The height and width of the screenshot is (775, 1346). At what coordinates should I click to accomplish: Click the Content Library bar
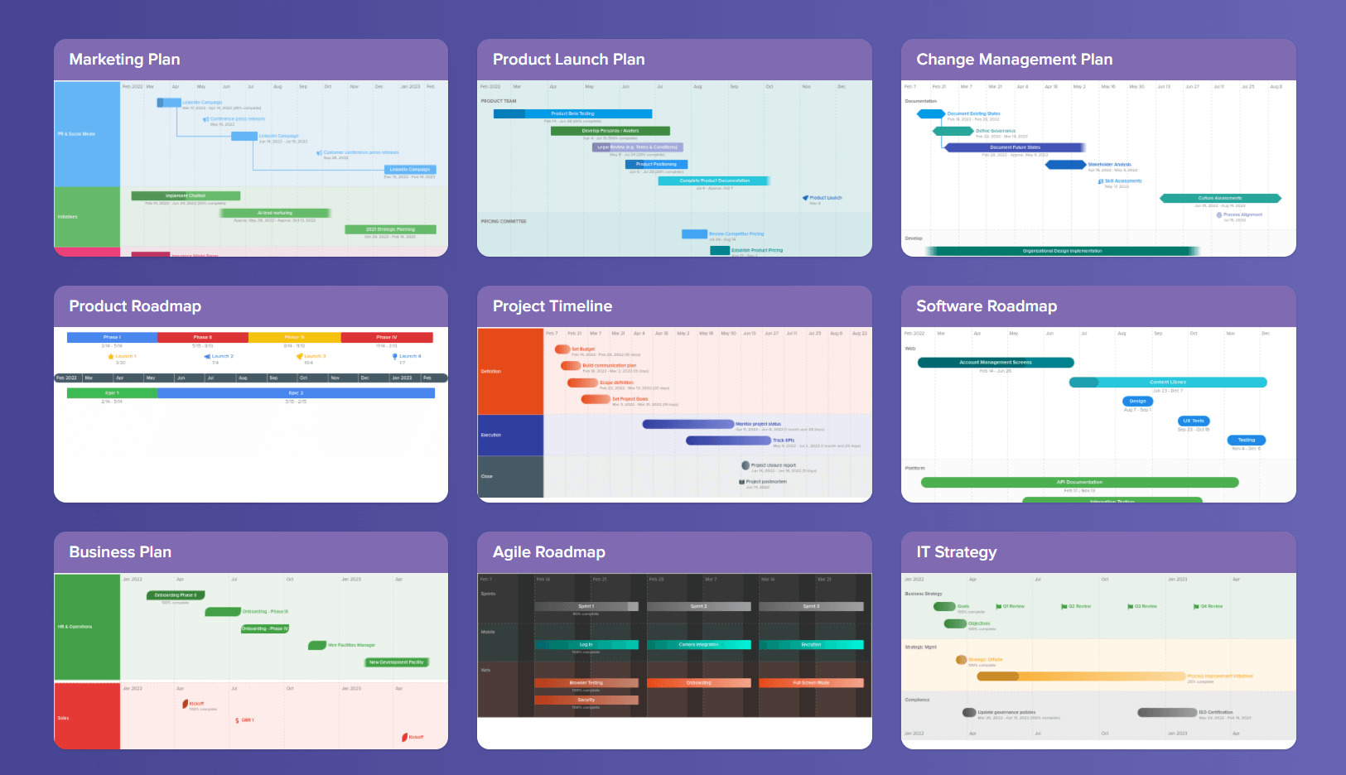(1168, 383)
